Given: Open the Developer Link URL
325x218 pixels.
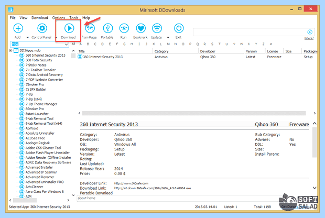Looking at the screenshot, I should point(131,183).
